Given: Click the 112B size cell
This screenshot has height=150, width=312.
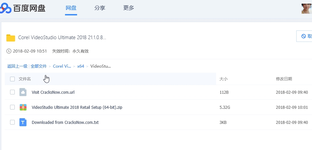Looking at the screenshot, I should pos(224,92).
